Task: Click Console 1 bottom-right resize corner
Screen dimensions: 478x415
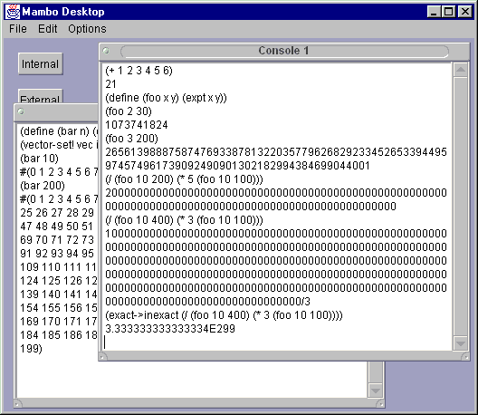Action: (465, 356)
